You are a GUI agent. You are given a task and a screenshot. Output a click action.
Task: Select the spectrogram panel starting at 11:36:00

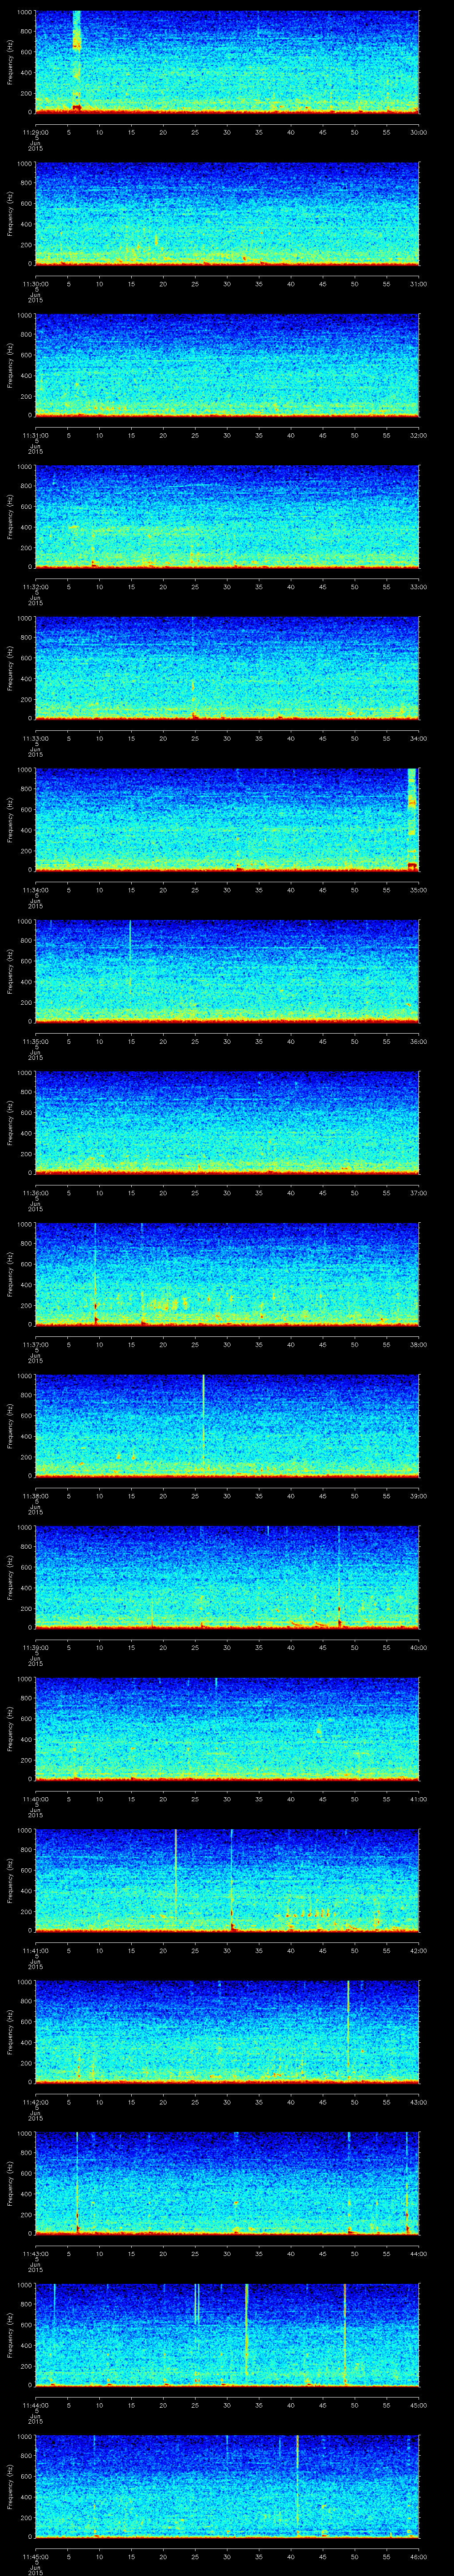pos(227,1122)
